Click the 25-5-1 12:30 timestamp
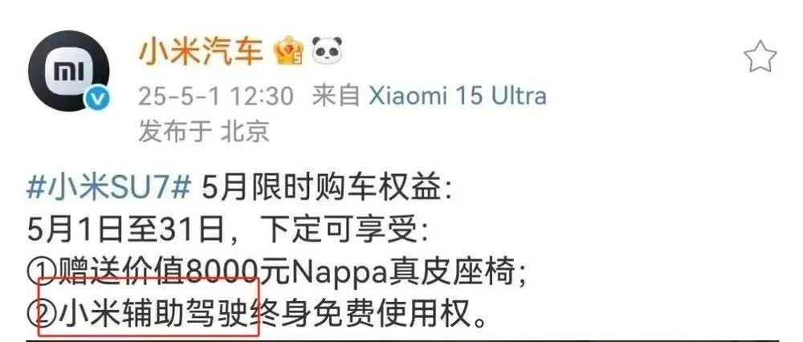 point(216,96)
